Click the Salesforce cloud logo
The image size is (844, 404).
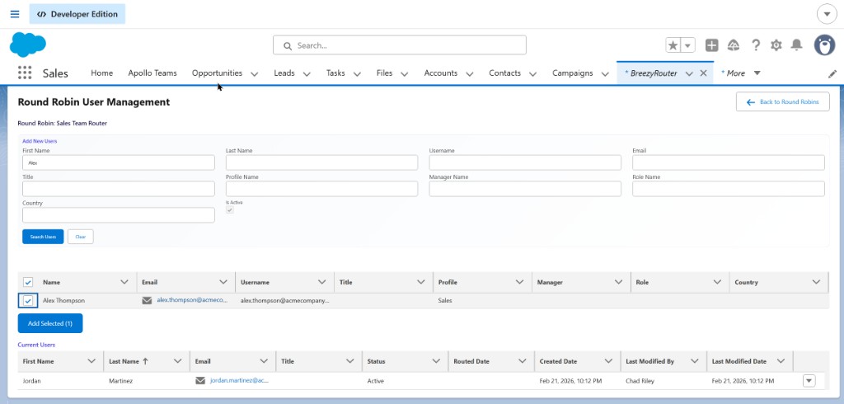click(28, 45)
